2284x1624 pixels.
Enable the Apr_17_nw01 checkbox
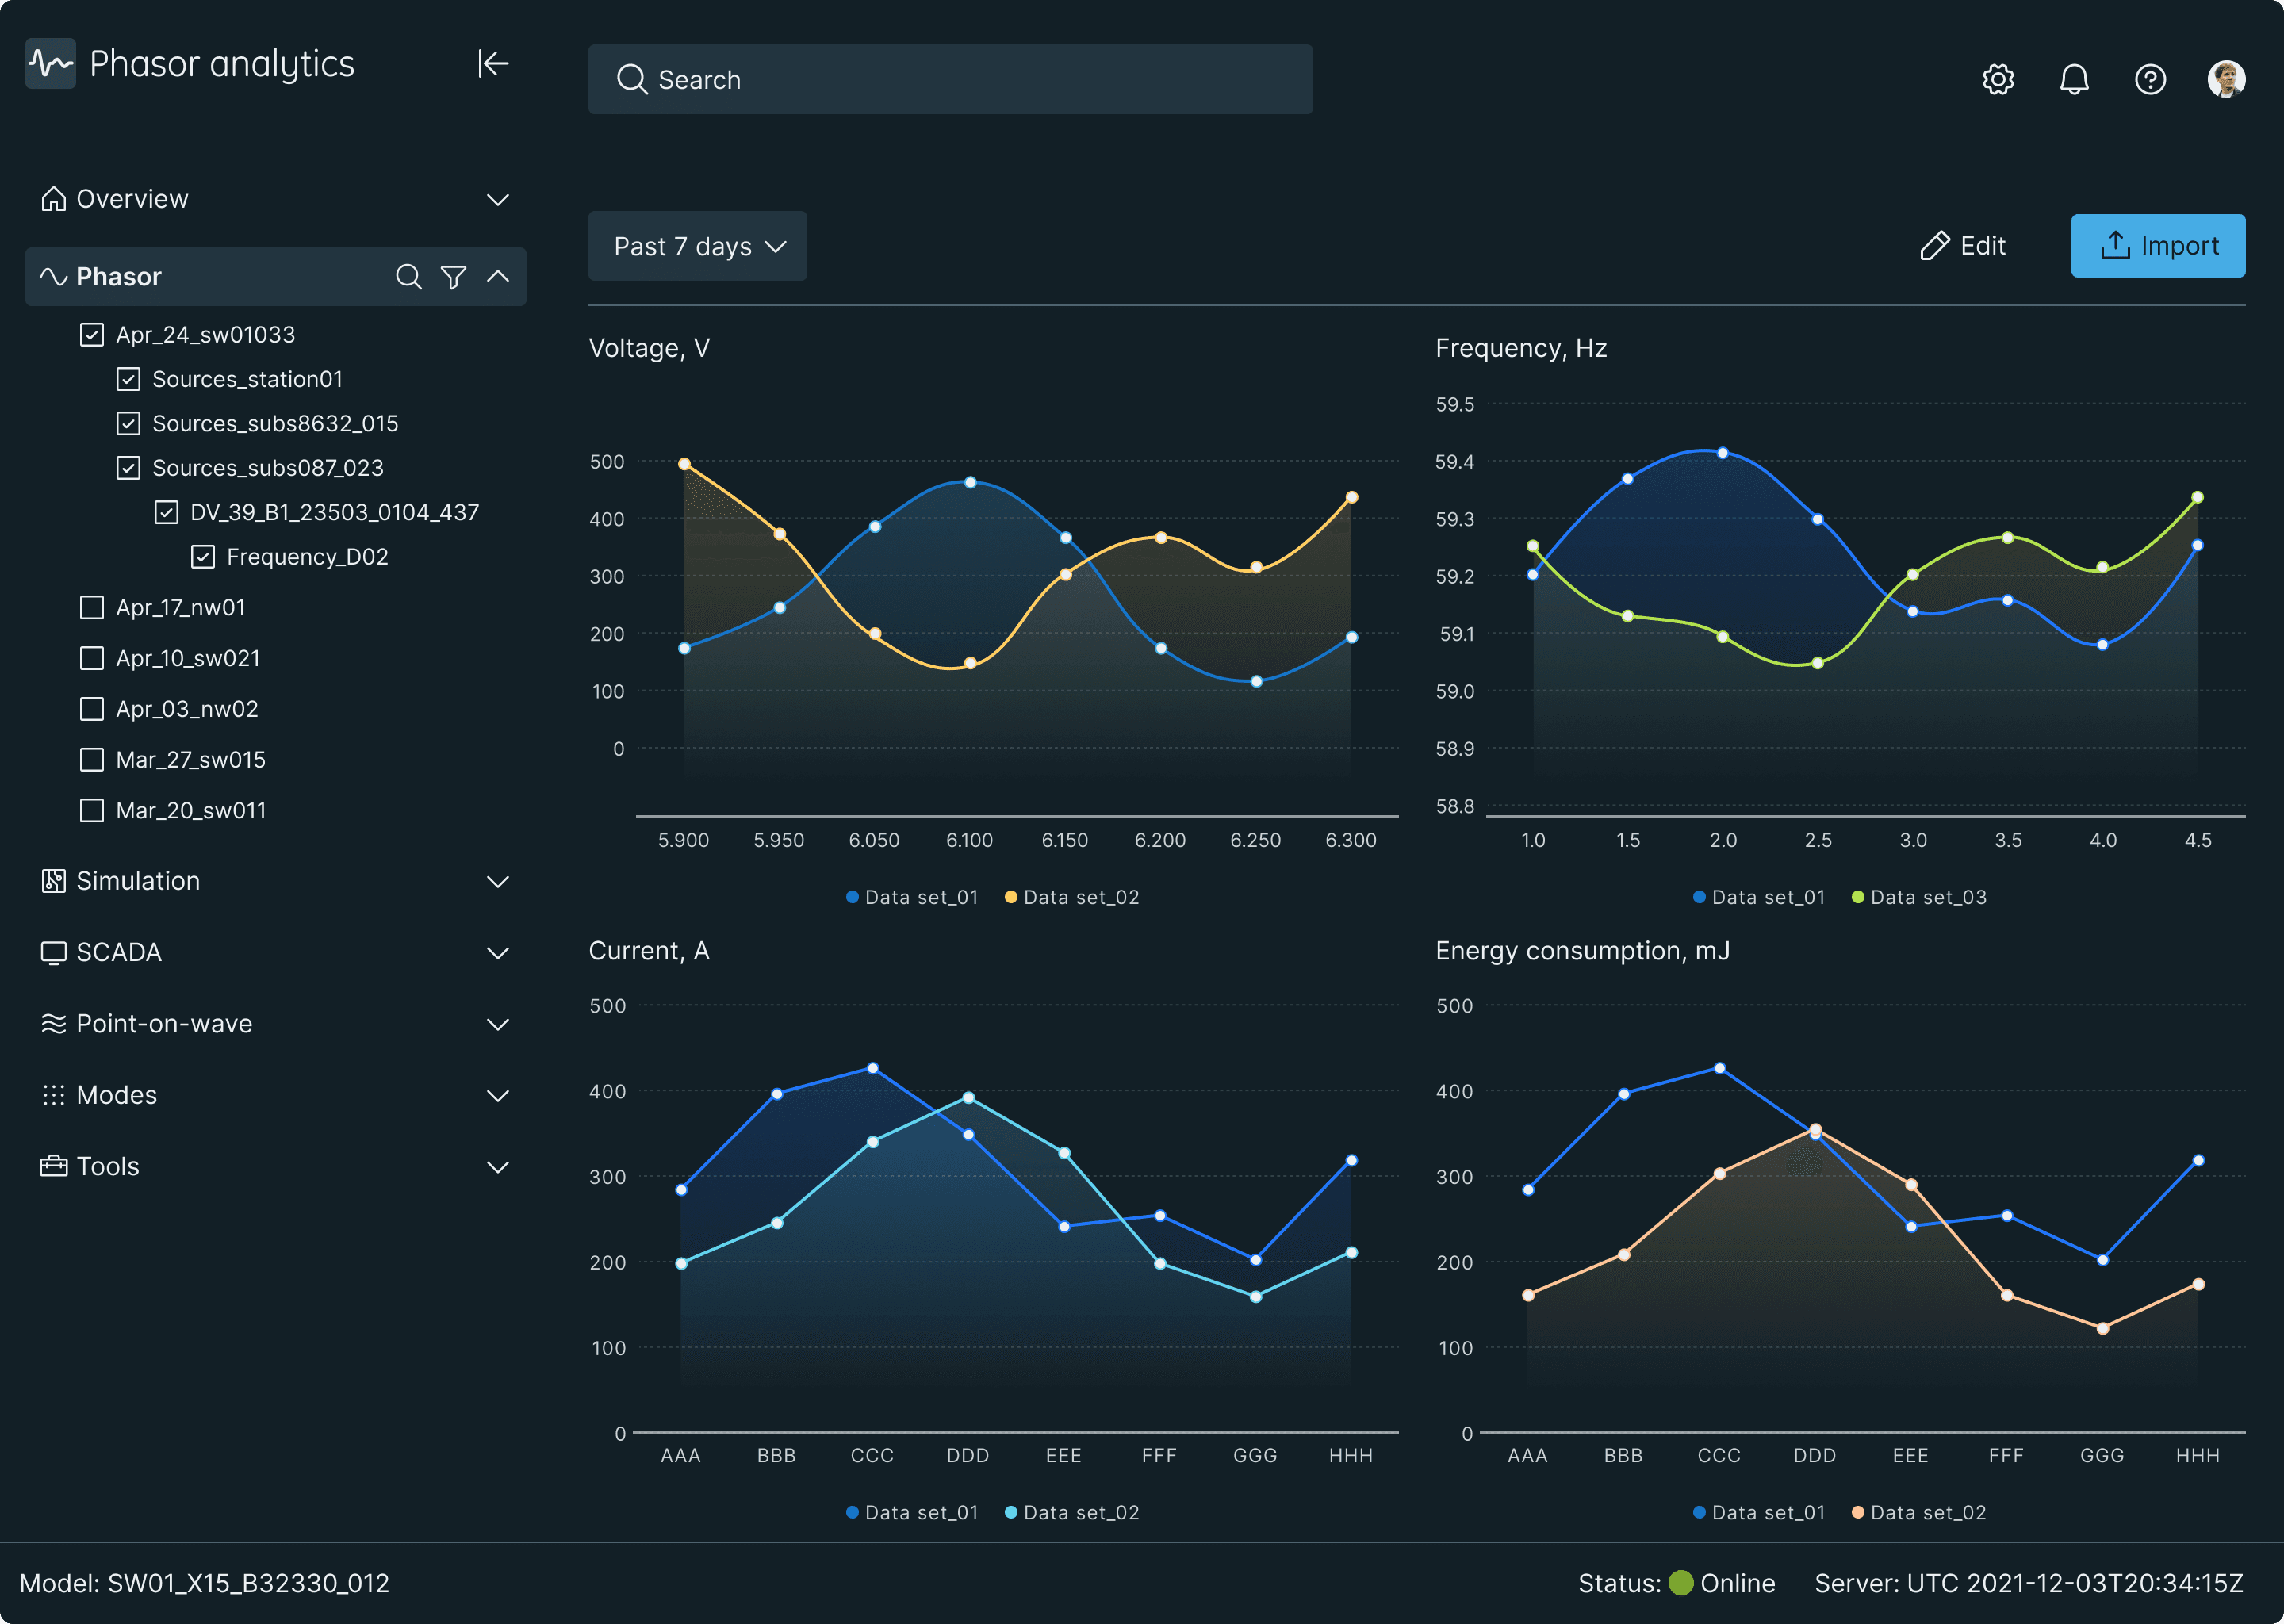point(92,608)
